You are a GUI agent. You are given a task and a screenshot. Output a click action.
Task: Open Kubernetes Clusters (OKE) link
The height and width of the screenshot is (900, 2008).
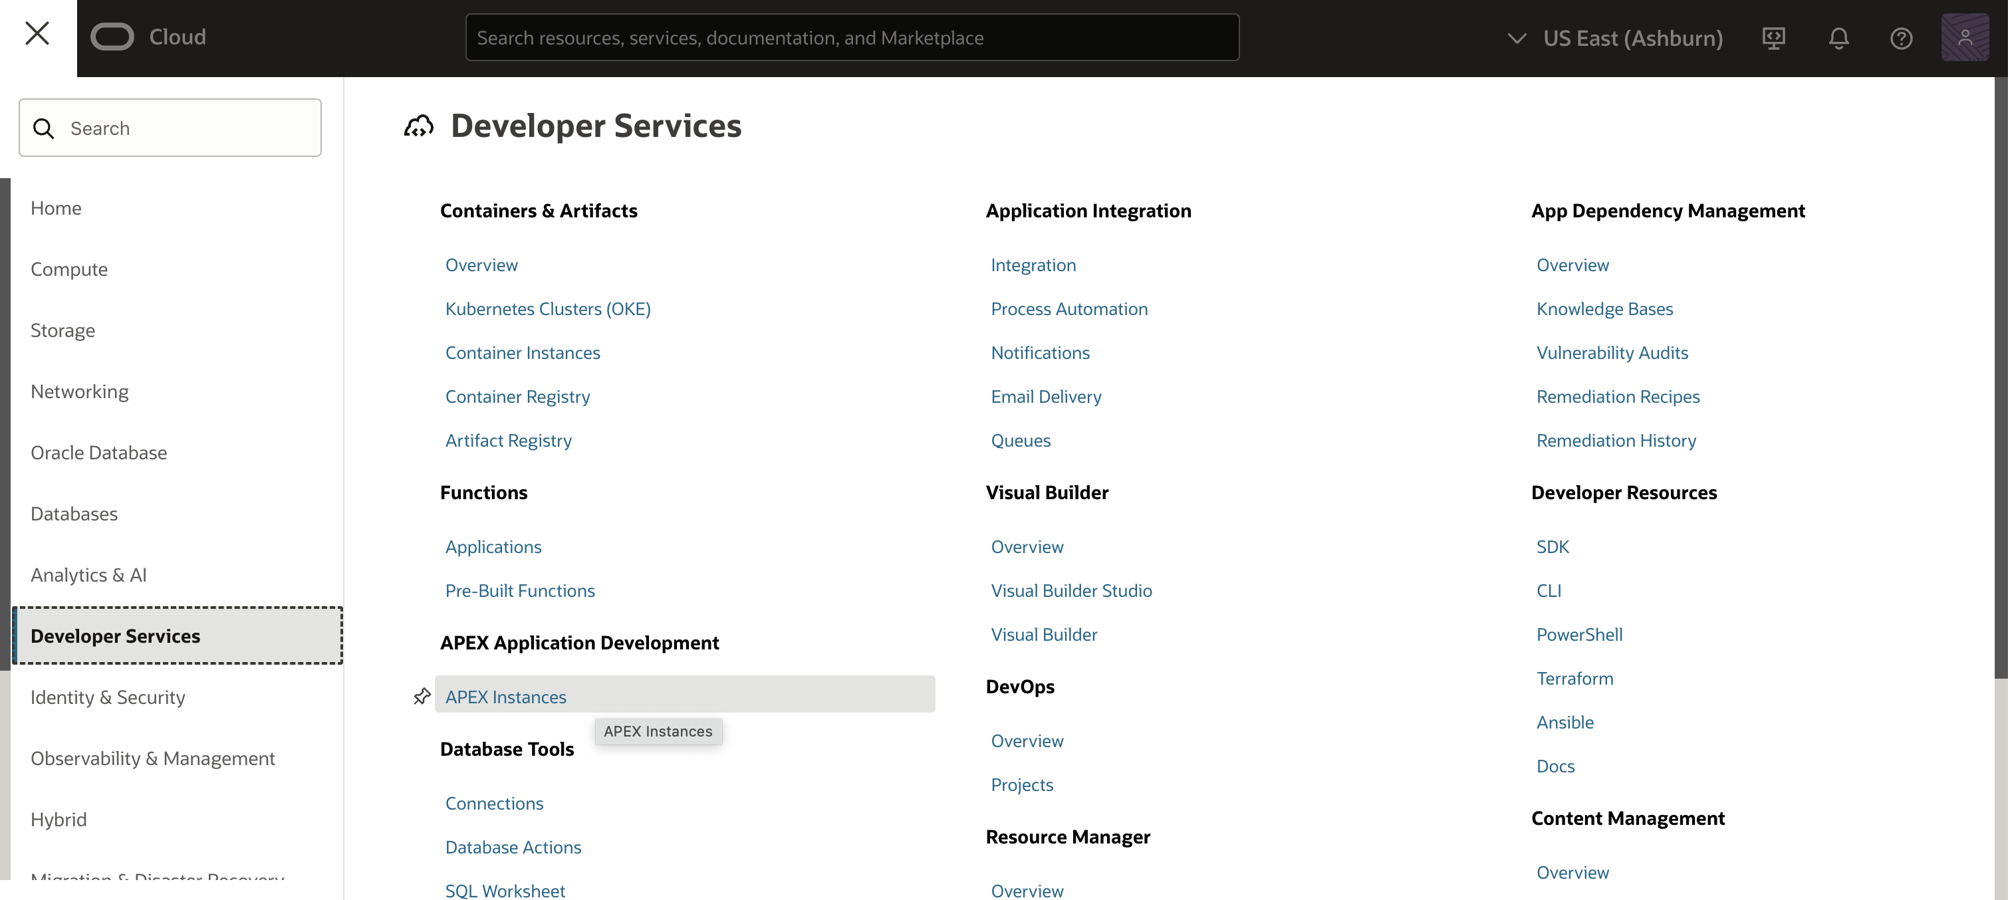[x=547, y=308]
